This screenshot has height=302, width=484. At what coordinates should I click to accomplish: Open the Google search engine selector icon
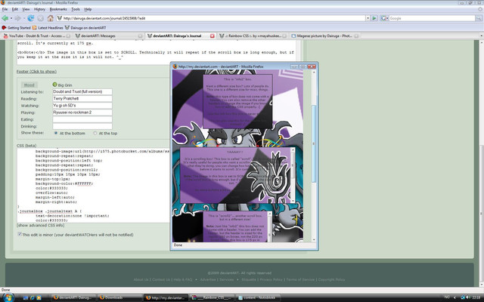coord(384,18)
